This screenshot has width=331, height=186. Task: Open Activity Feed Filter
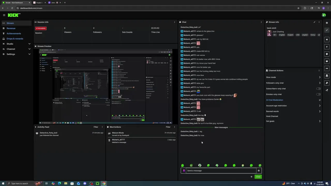click(x=96, y=127)
